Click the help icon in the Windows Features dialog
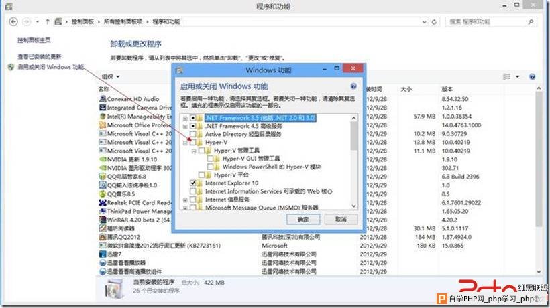 click(353, 86)
